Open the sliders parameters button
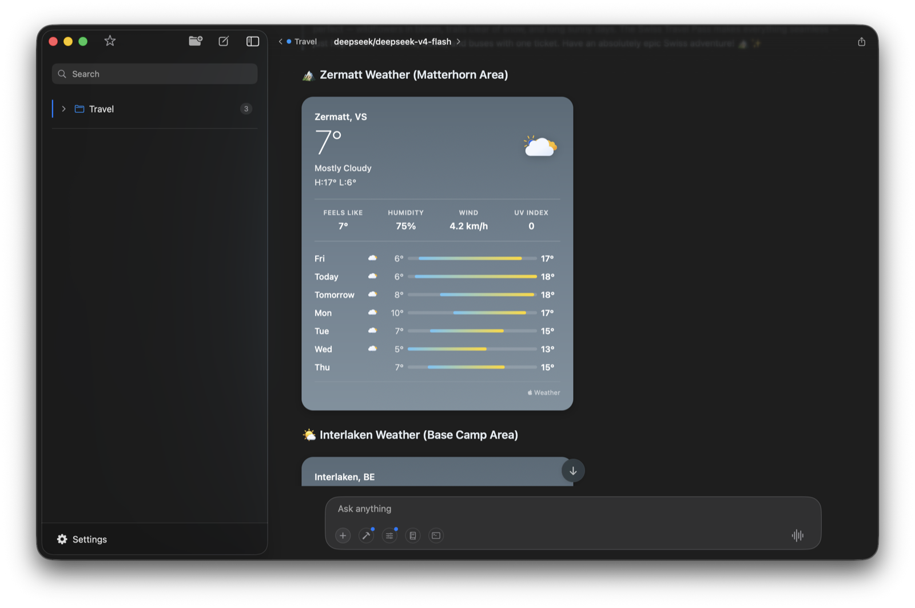Image resolution: width=915 pixels, height=608 pixels. tap(389, 535)
